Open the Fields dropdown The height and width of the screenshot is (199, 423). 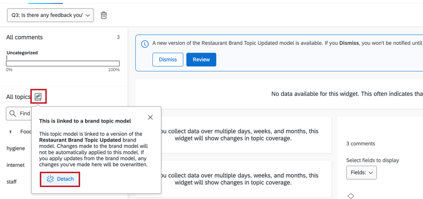(x=361, y=173)
